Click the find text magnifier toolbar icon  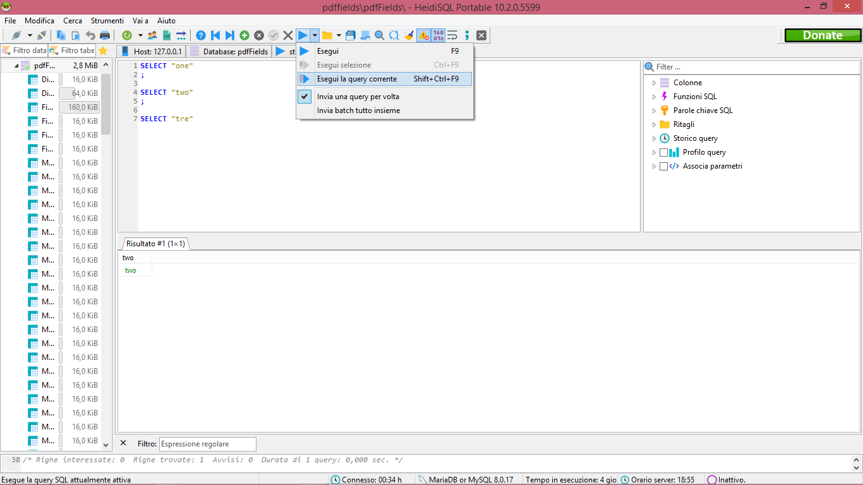click(379, 35)
